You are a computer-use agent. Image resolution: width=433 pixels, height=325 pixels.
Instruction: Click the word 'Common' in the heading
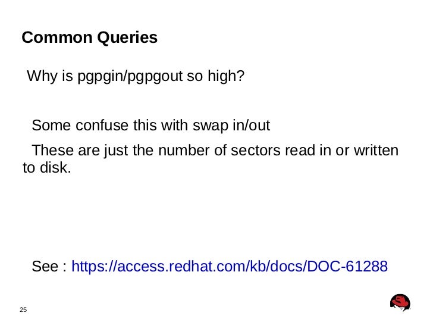(57, 37)
